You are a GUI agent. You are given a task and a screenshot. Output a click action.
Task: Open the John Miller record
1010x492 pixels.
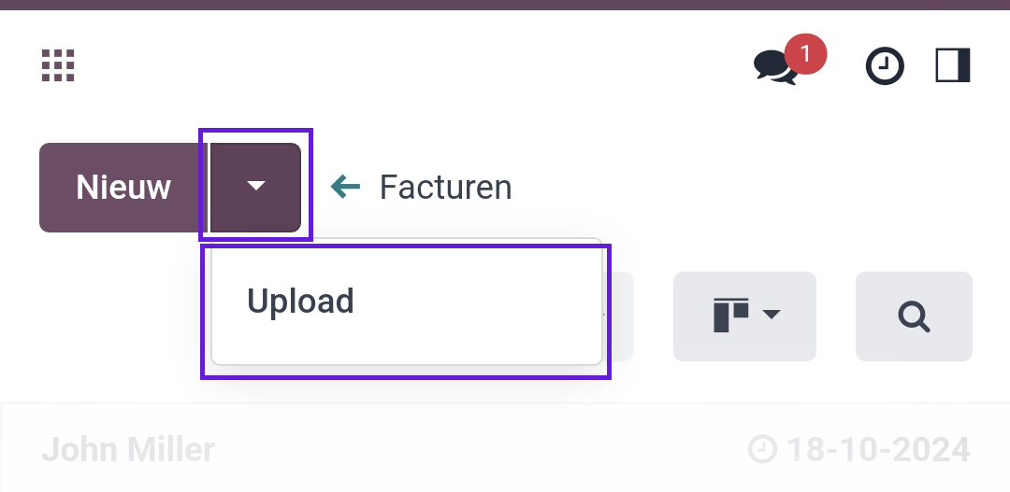(x=128, y=449)
